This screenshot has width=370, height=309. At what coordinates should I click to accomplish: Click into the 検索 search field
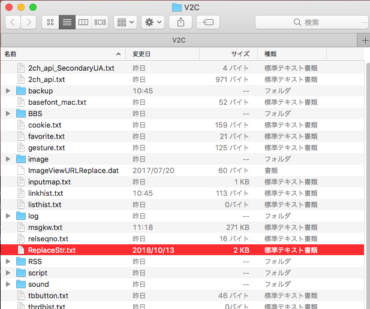(x=312, y=22)
